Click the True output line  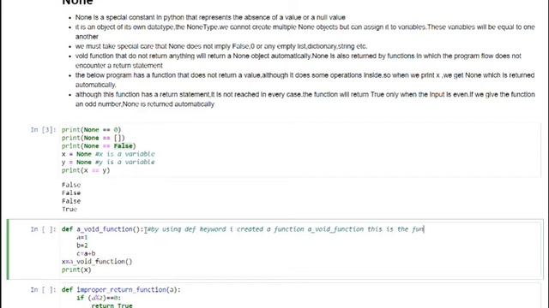69,209
